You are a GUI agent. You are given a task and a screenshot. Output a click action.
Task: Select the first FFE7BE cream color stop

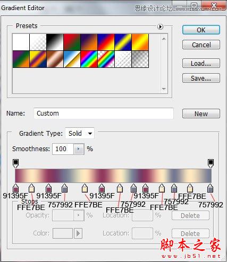(31, 188)
